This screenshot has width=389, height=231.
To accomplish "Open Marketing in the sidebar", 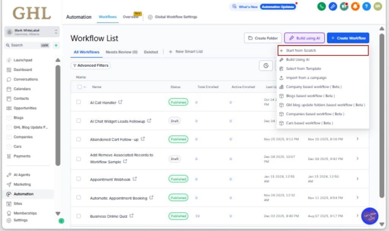I will tap(22, 184).
